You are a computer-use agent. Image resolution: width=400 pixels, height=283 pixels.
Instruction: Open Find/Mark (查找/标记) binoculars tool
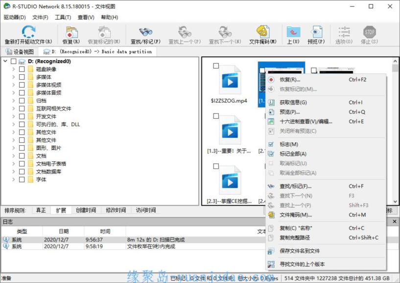[146, 32]
